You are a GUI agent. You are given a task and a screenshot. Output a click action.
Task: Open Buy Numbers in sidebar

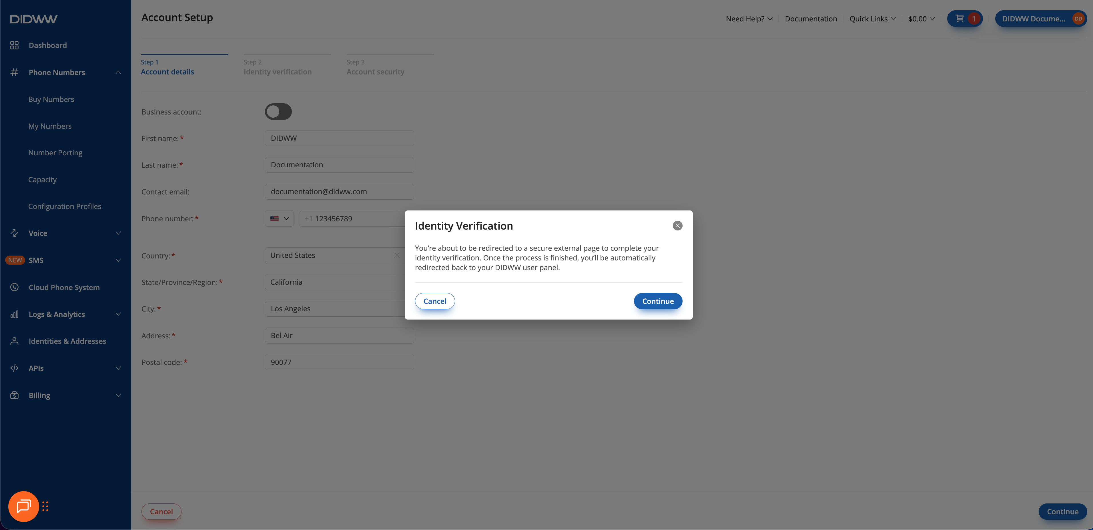tap(51, 99)
